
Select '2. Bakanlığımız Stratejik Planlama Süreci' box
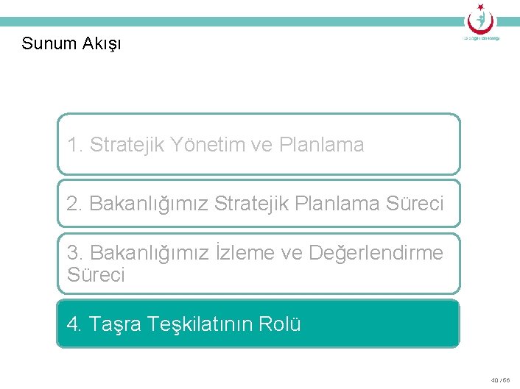pyautogui.click(x=259, y=203)
